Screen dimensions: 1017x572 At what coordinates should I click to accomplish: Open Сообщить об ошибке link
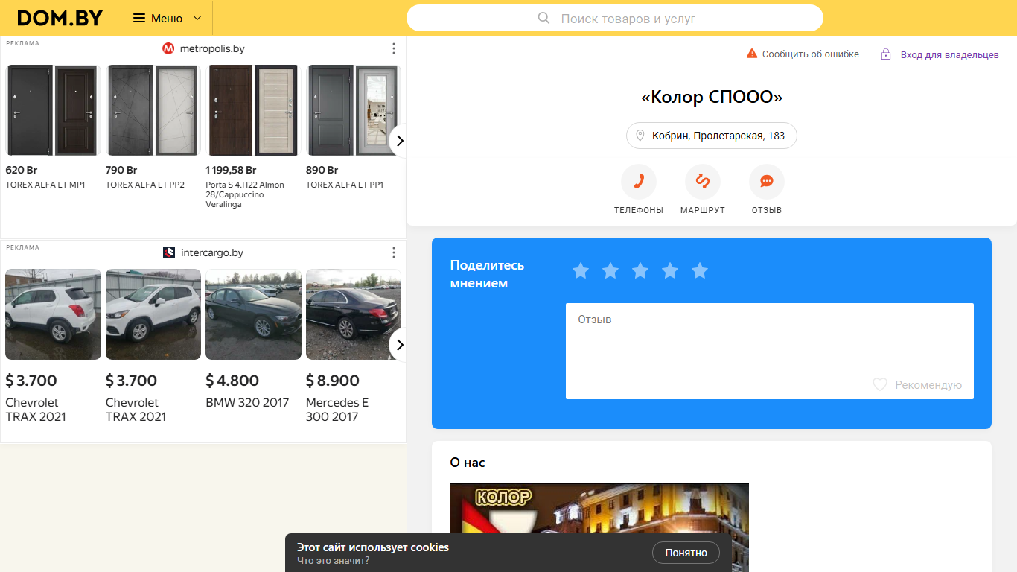click(811, 54)
